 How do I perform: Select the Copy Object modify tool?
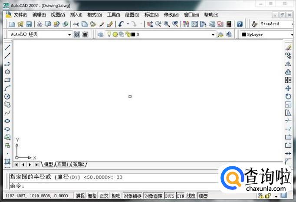click(288, 56)
